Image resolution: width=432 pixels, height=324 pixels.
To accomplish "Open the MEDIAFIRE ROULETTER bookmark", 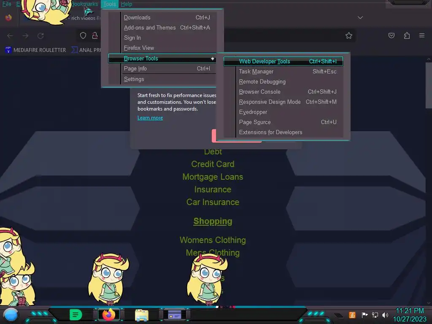I will point(35,50).
